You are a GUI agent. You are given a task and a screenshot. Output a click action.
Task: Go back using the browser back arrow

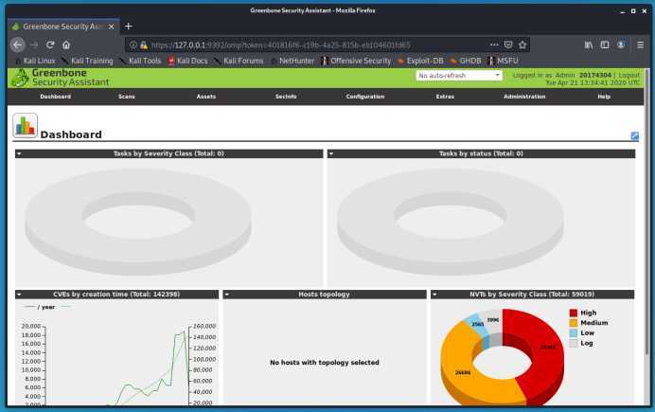pyautogui.click(x=18, y=45)
